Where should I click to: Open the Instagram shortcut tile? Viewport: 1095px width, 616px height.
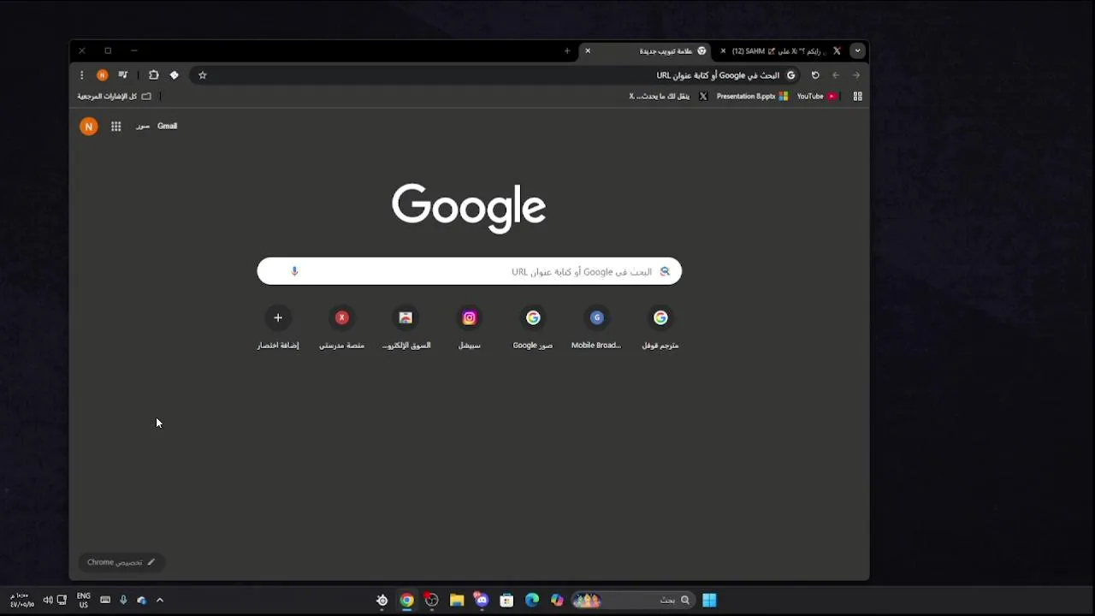click(x=470, y=328)
